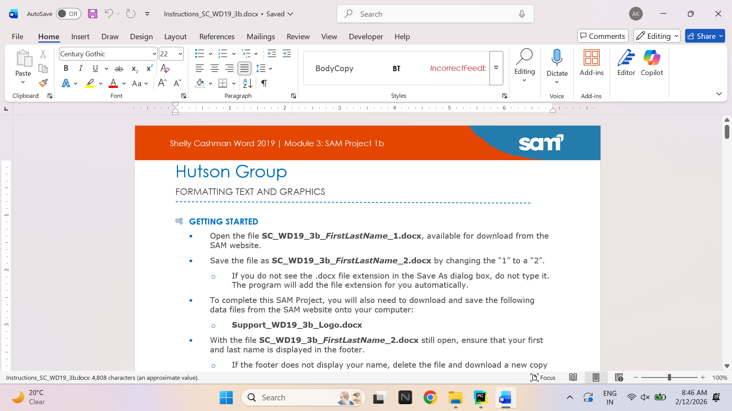Expand the Styles gallery
The width and height of the screenshot is (732, 411).
pos(496,68)
